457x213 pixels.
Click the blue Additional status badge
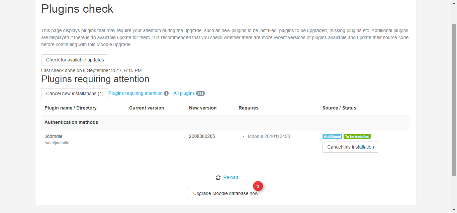tap(332, 137)
